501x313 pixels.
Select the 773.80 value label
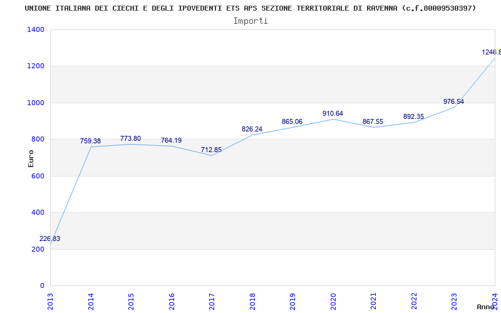[x=130, y=138]
